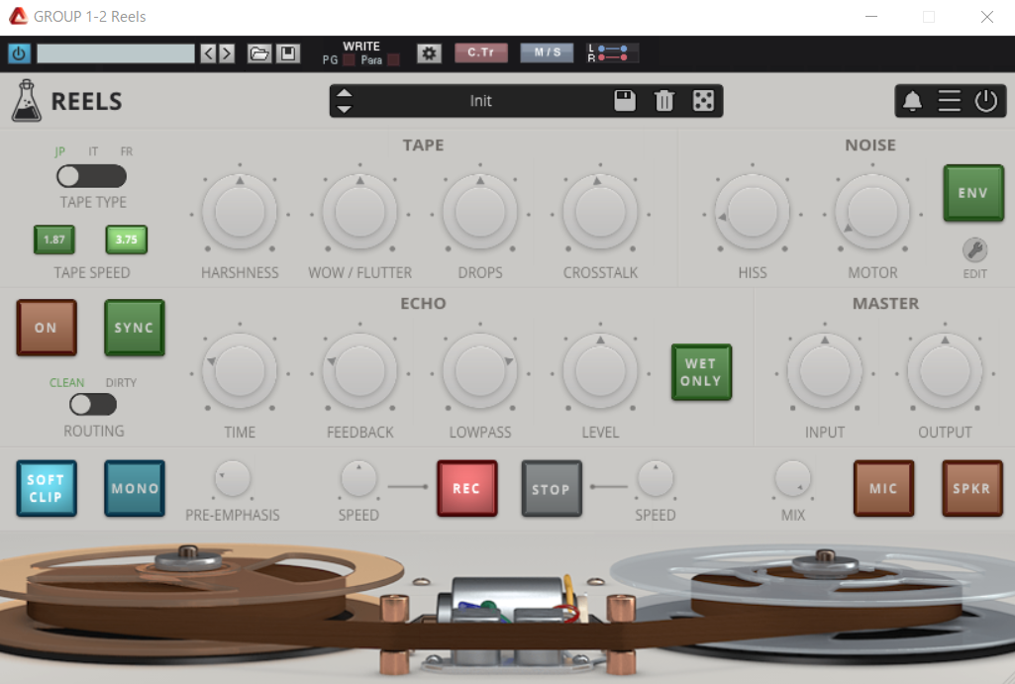Click the echo Lowpass knob
Screen dimensions: 1015x684
pyautogui.click(x=480, y=371)
